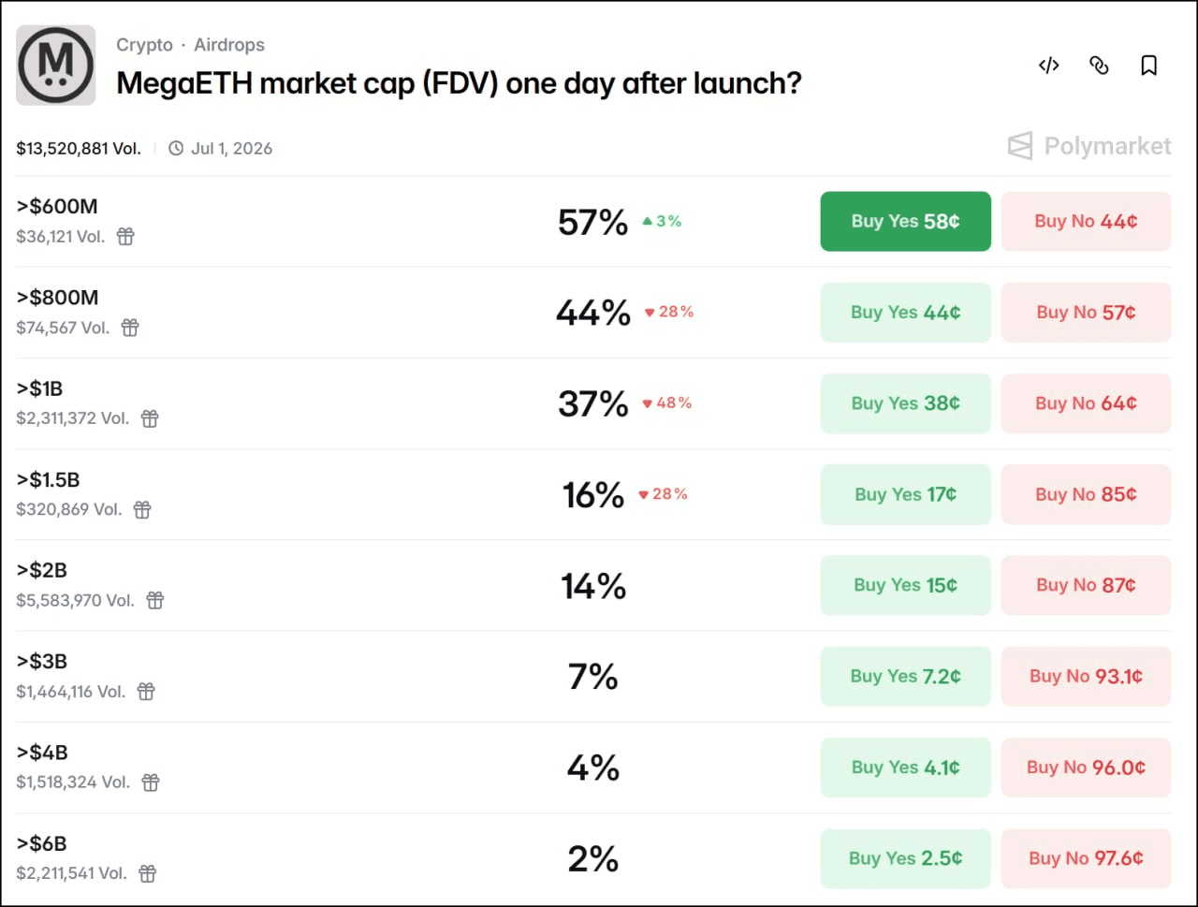Click rewards gift icon for >$600M

tap(125, 237)
